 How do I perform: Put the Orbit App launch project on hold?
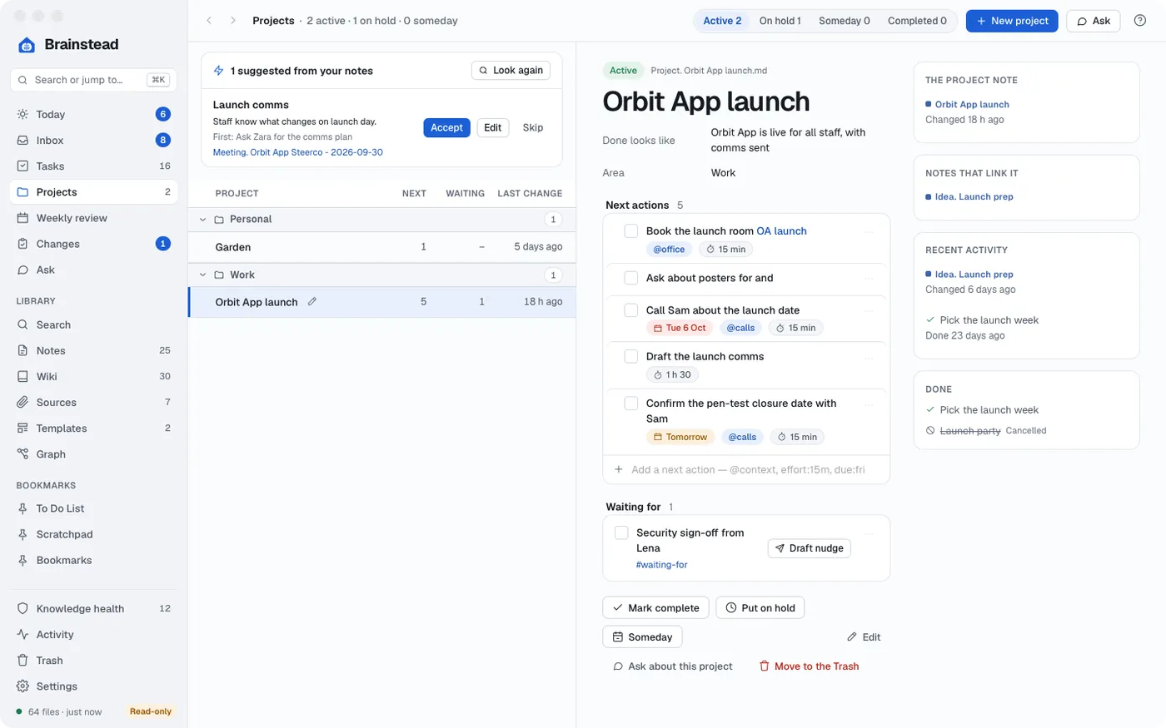760,608
